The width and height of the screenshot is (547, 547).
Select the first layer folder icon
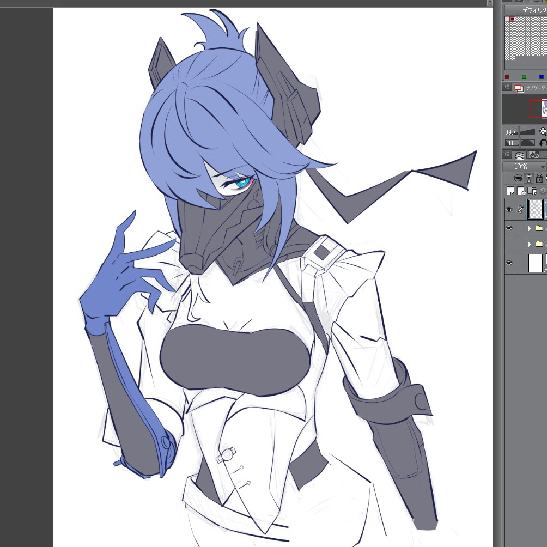click(539, 228)
